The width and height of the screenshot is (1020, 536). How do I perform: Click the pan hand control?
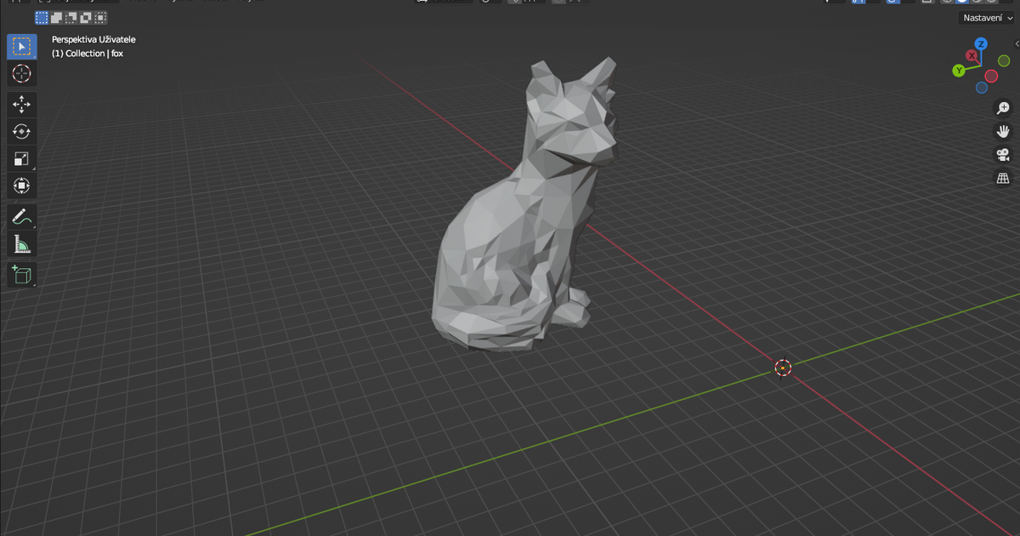(1003, 130)
